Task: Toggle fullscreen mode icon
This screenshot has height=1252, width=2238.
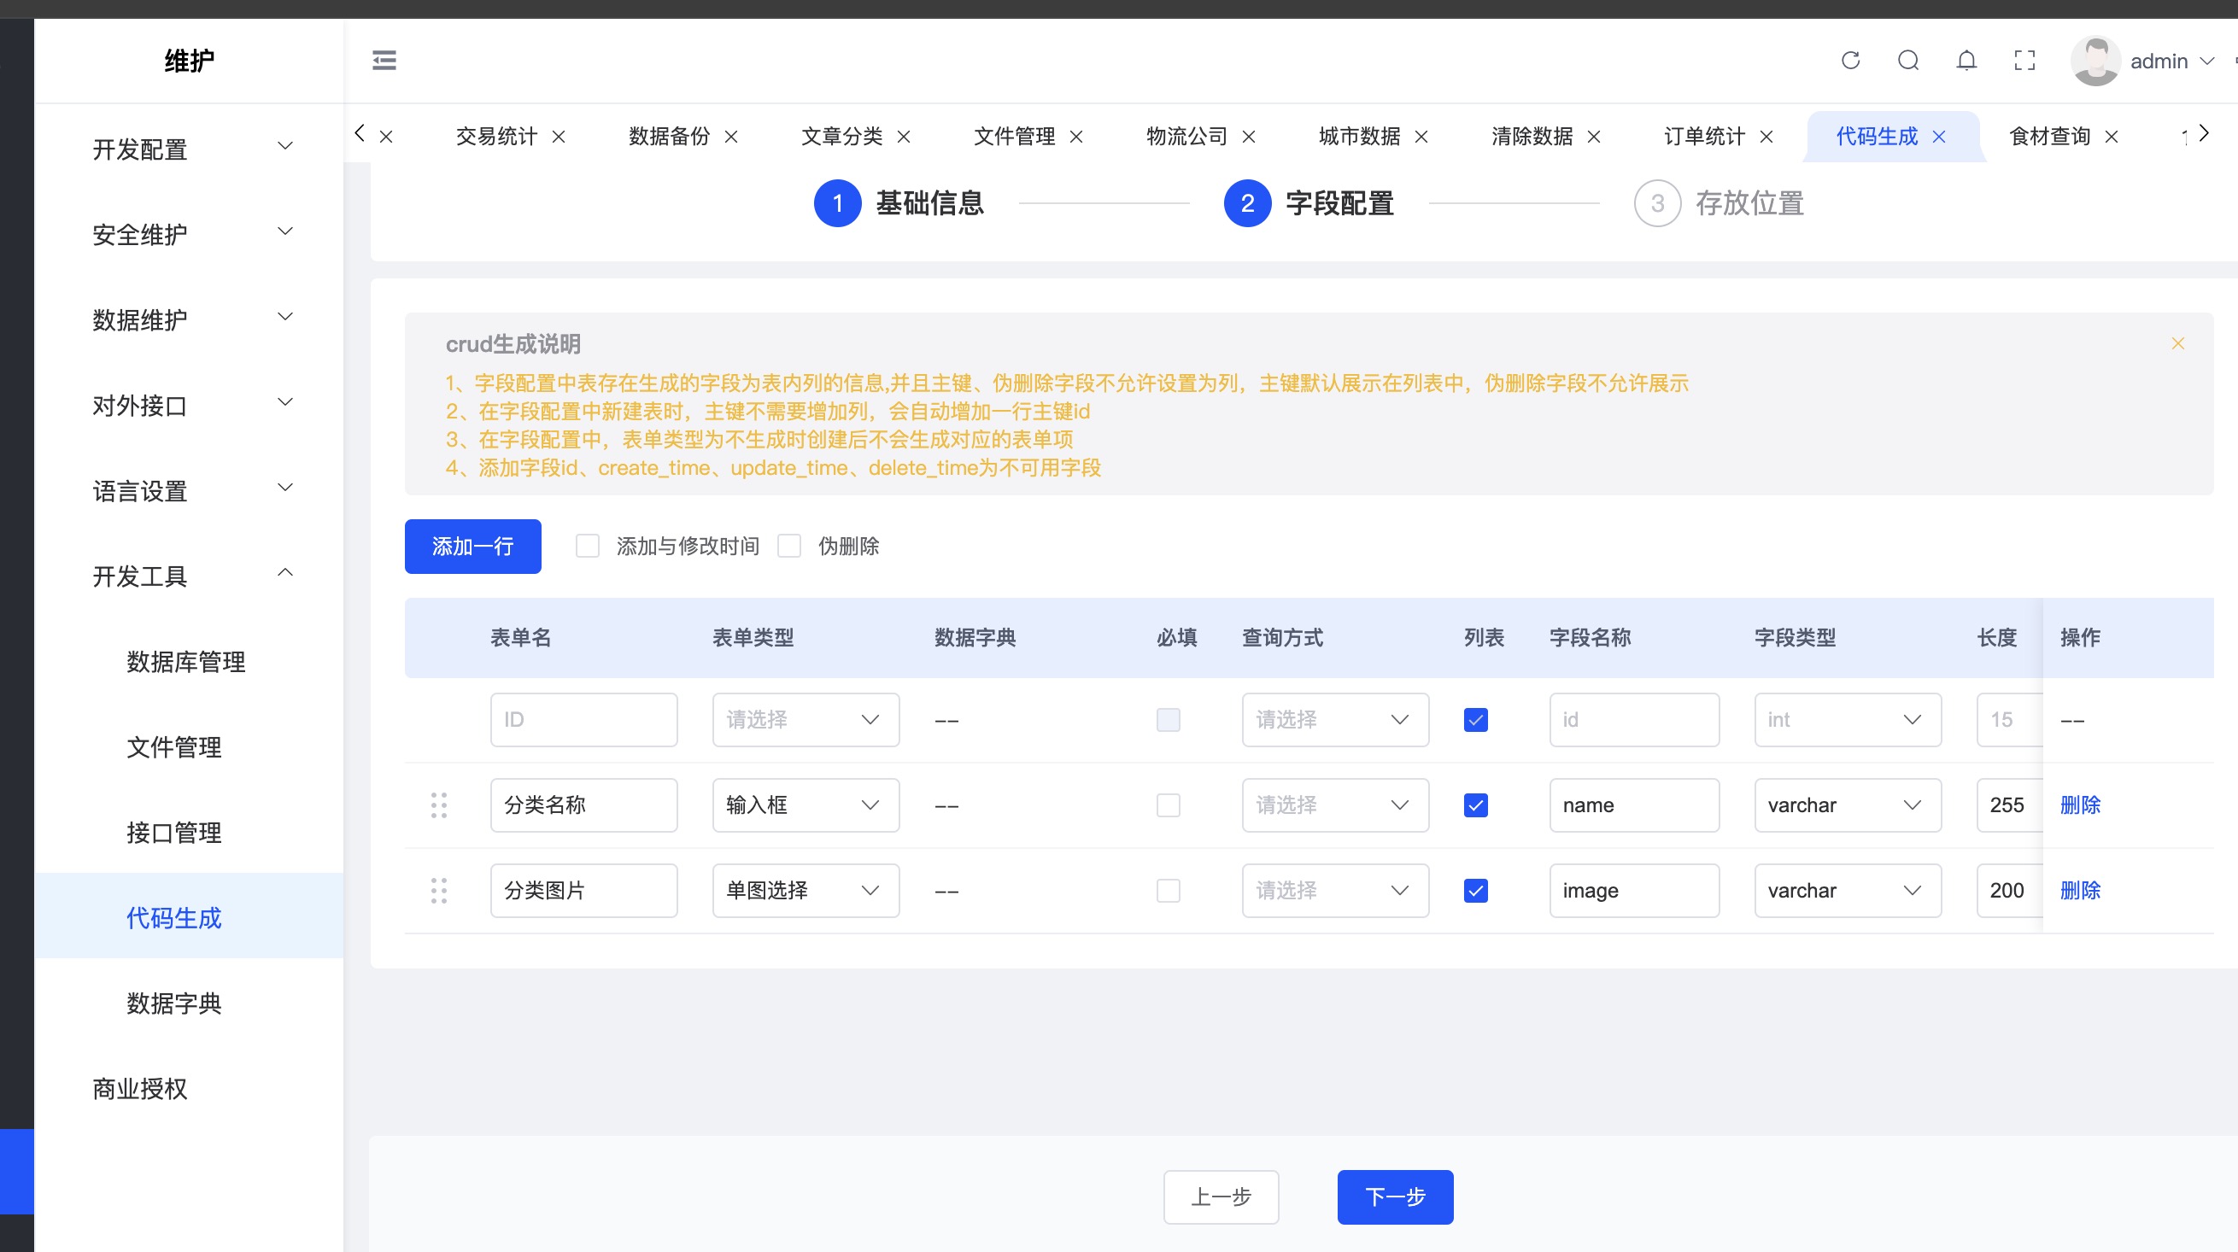Action: coord(2025,60)
